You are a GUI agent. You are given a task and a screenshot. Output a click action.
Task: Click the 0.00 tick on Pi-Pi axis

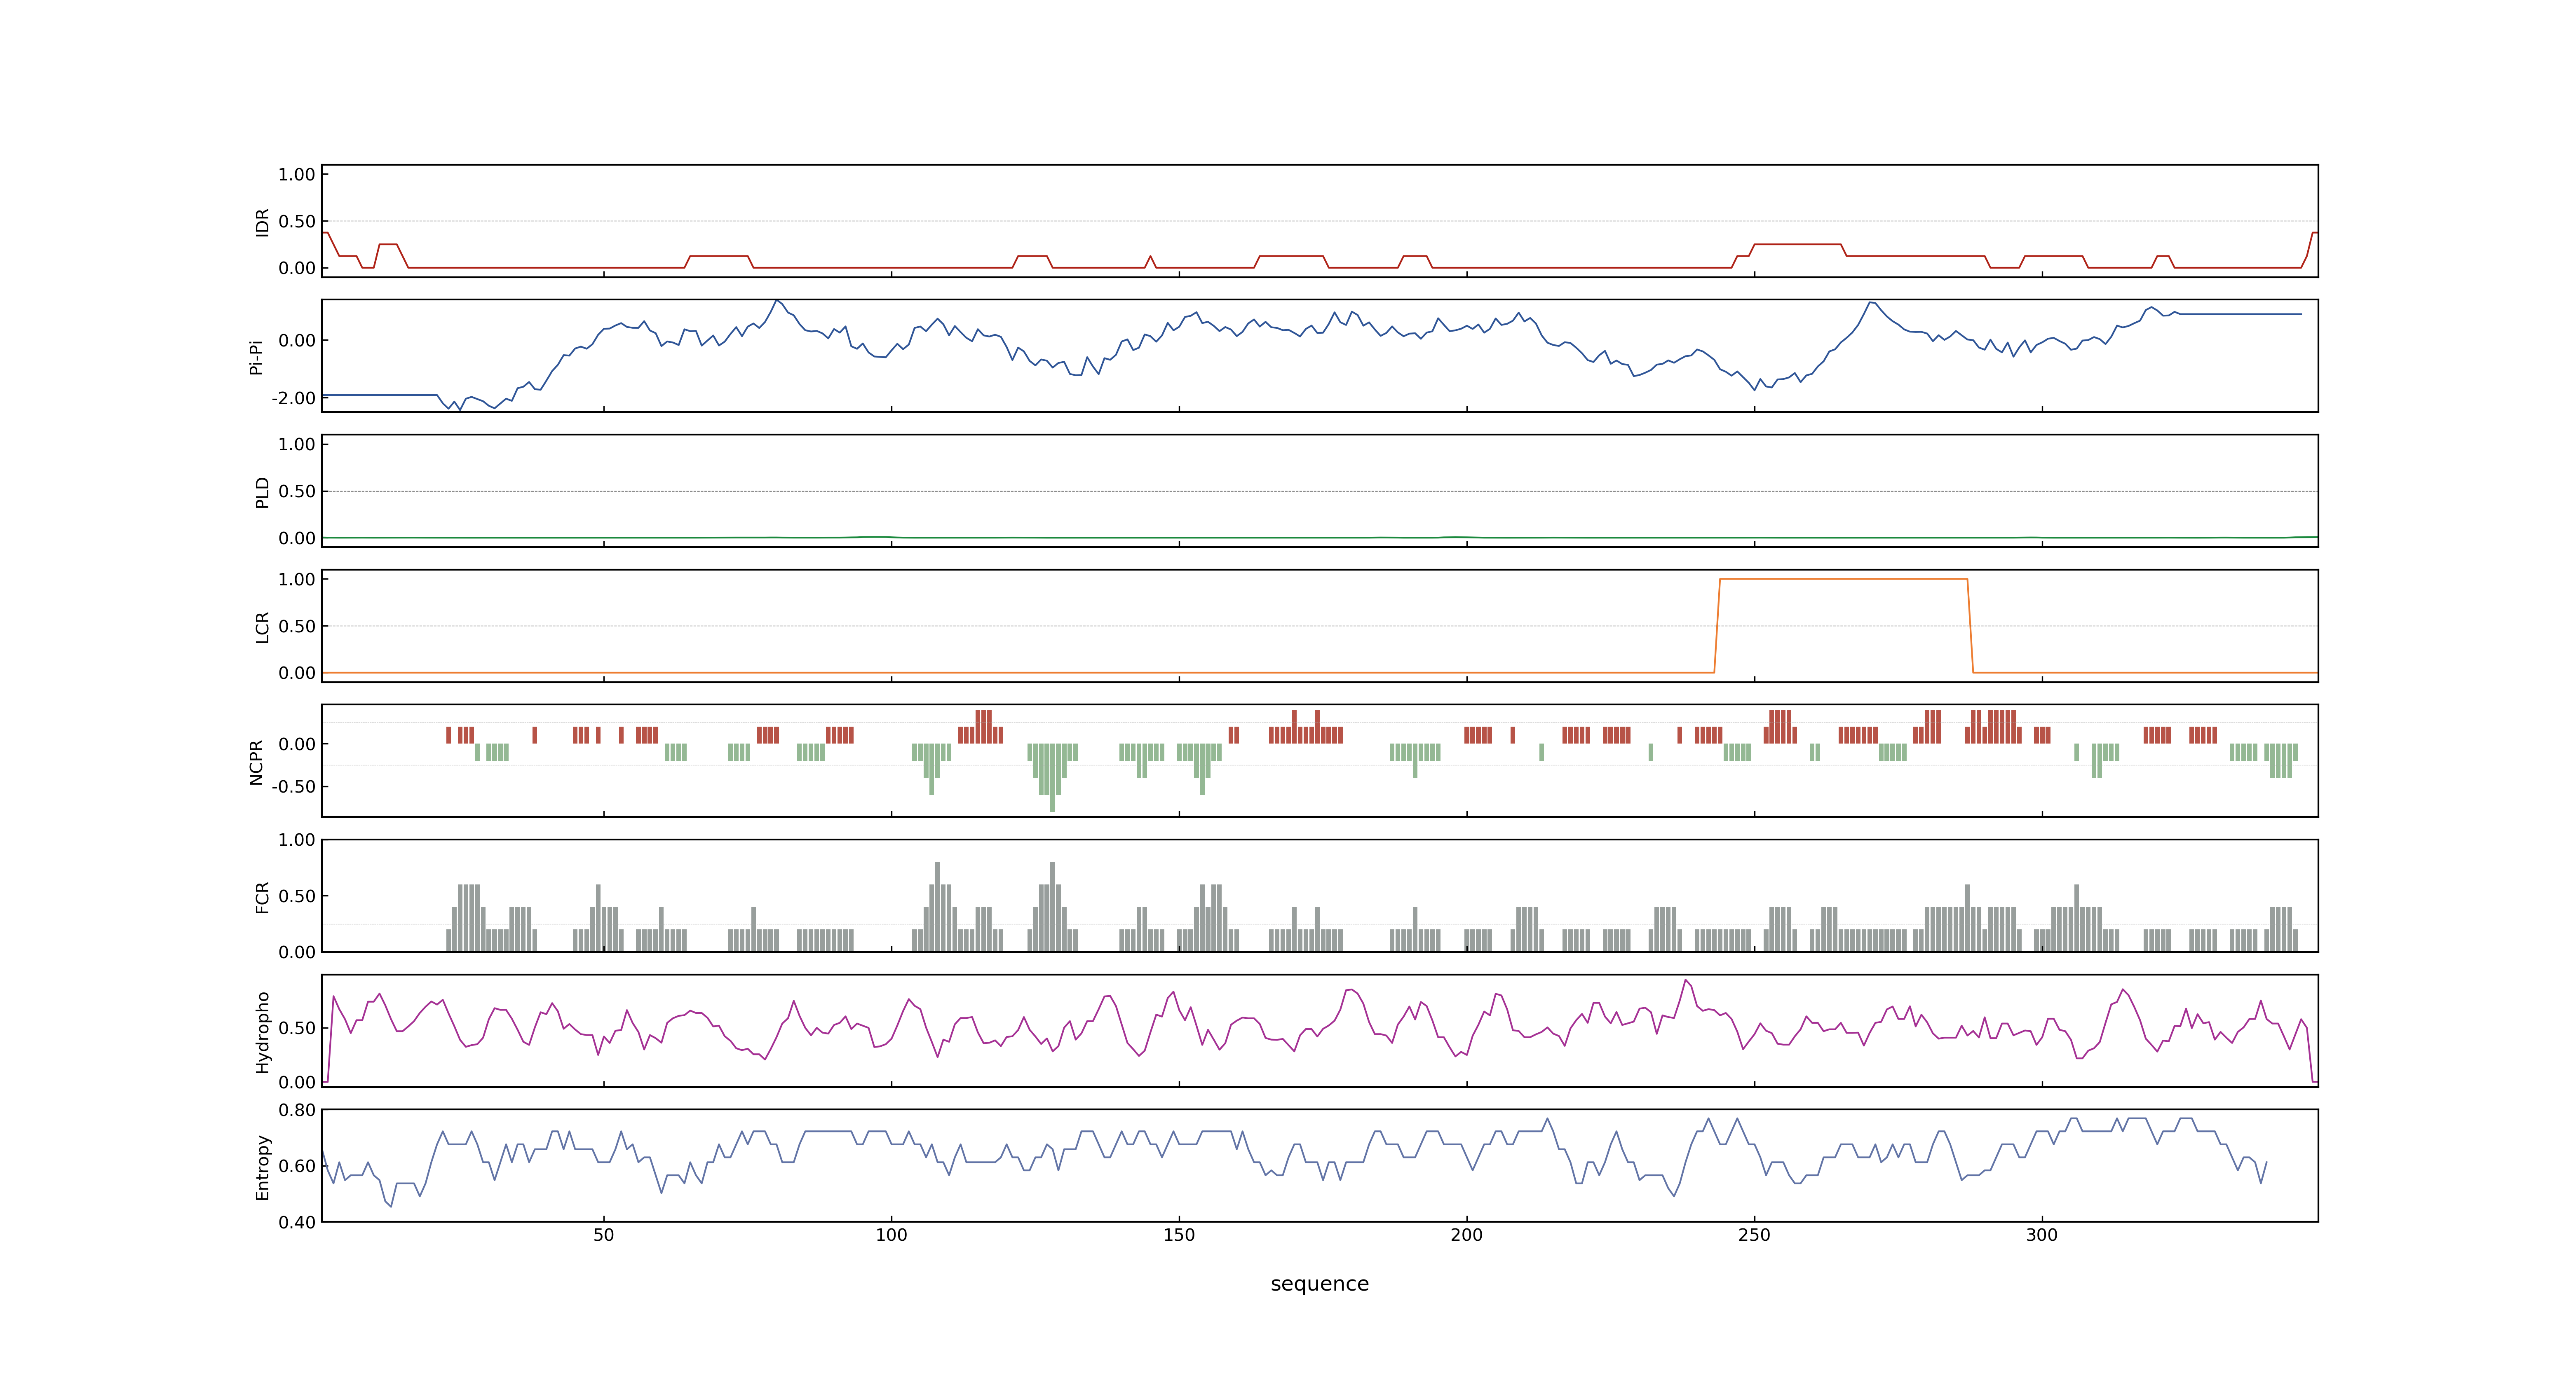(x=297, y=341)
